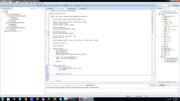The image size is (180, 101).
Task: Click the Quick Access search field
Action: [x=162, y=5]
